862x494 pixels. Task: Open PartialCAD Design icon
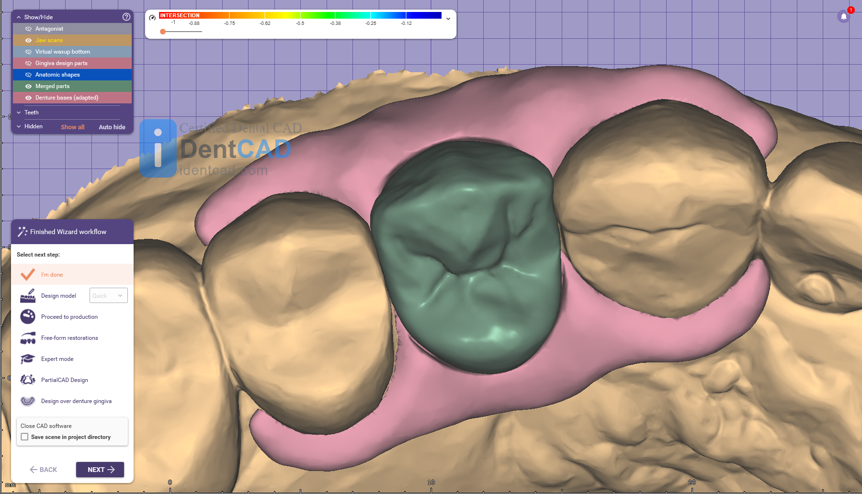[x=28, y=380]
